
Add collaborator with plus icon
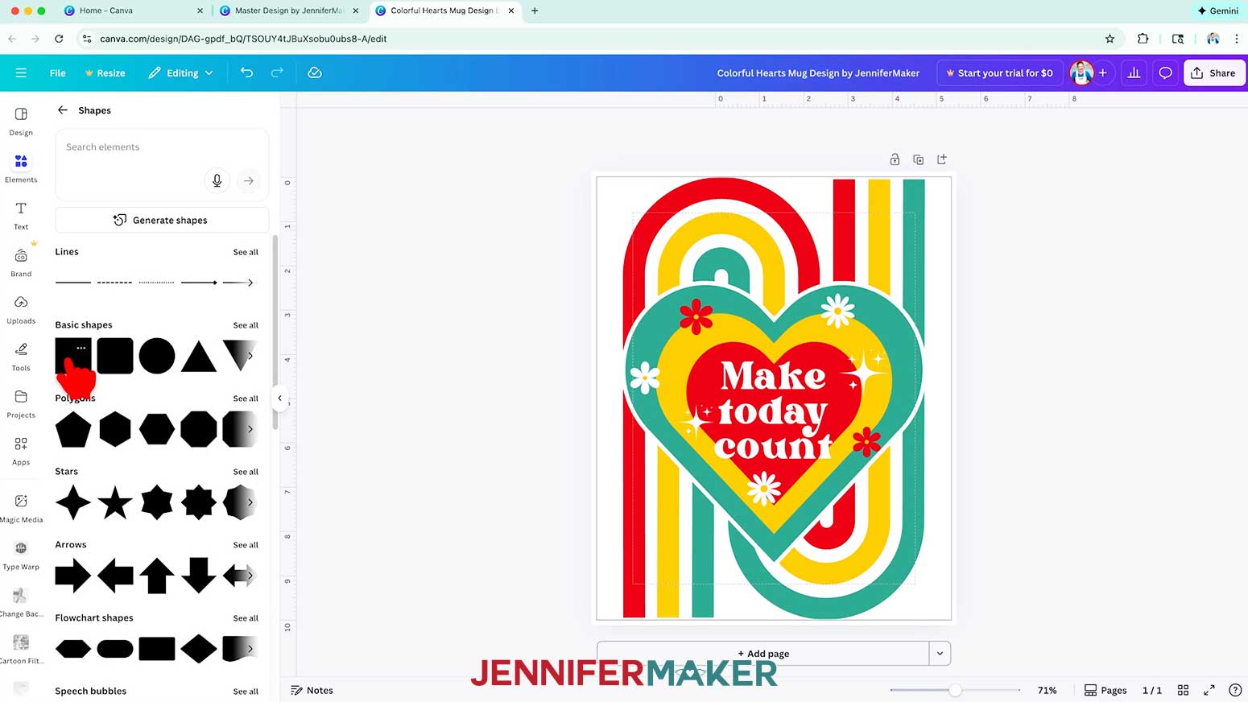(1103, 72)
